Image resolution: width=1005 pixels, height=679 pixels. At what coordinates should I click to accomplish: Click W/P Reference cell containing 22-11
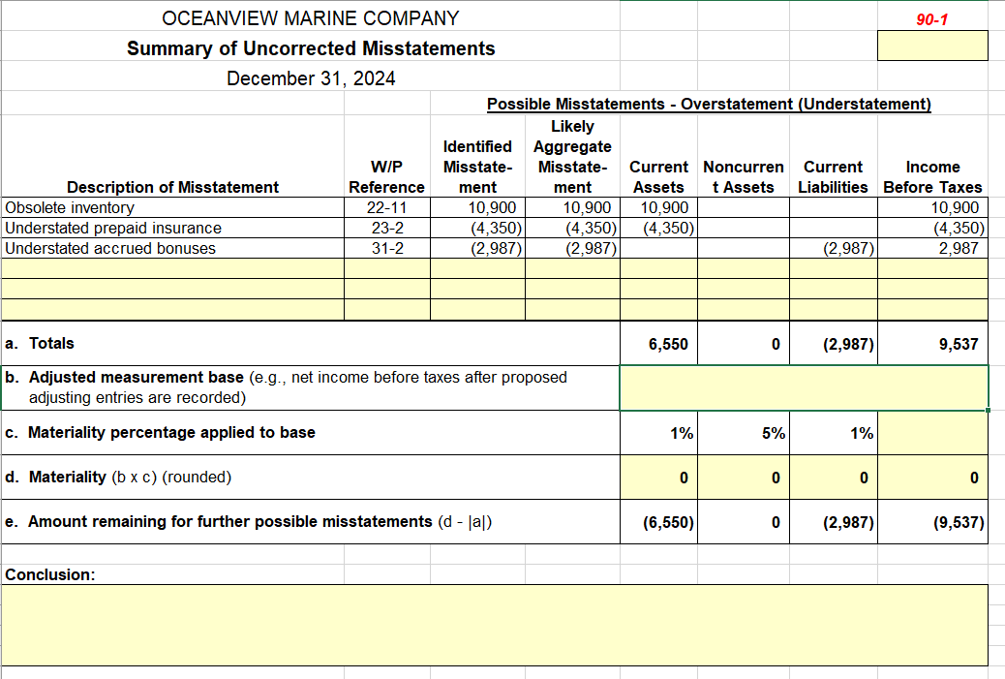[x=386, y=207]
